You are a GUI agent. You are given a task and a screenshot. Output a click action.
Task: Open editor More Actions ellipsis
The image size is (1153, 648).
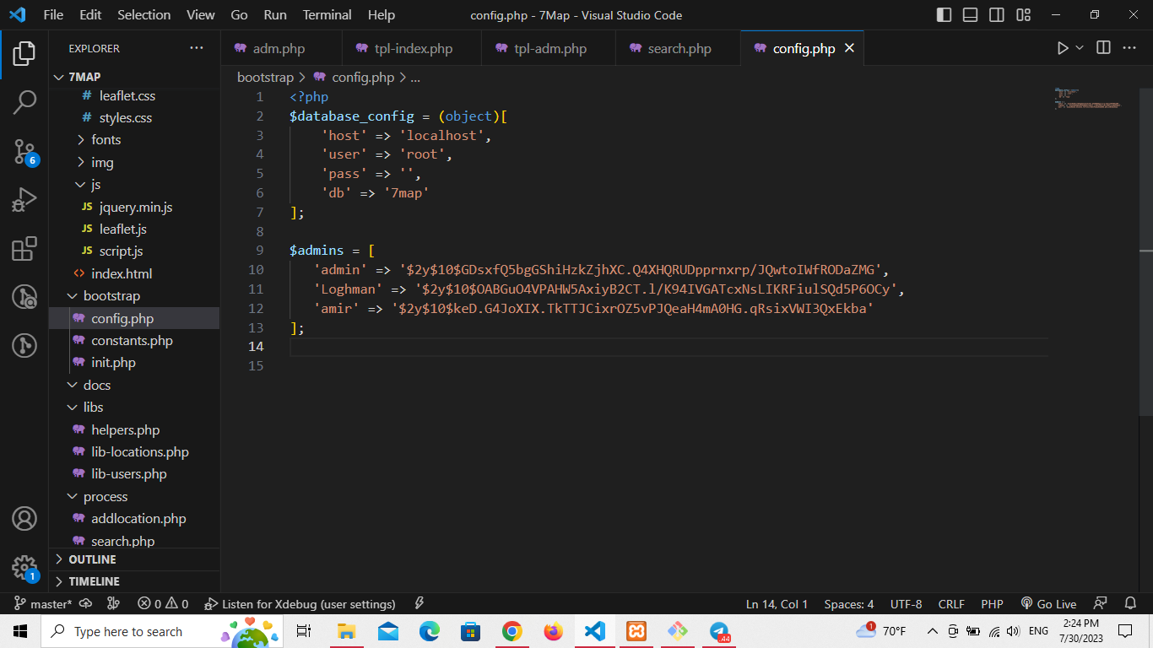1129,48
